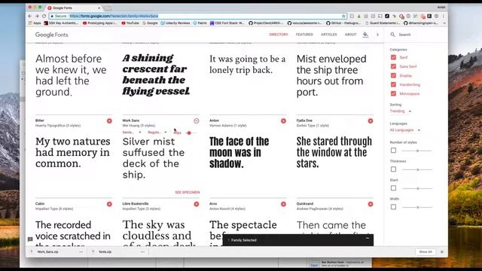The width and height of the screenshot is (482, 271).
Task: Open Work Sans Regular style dropdown
Action: click(157, 132)
